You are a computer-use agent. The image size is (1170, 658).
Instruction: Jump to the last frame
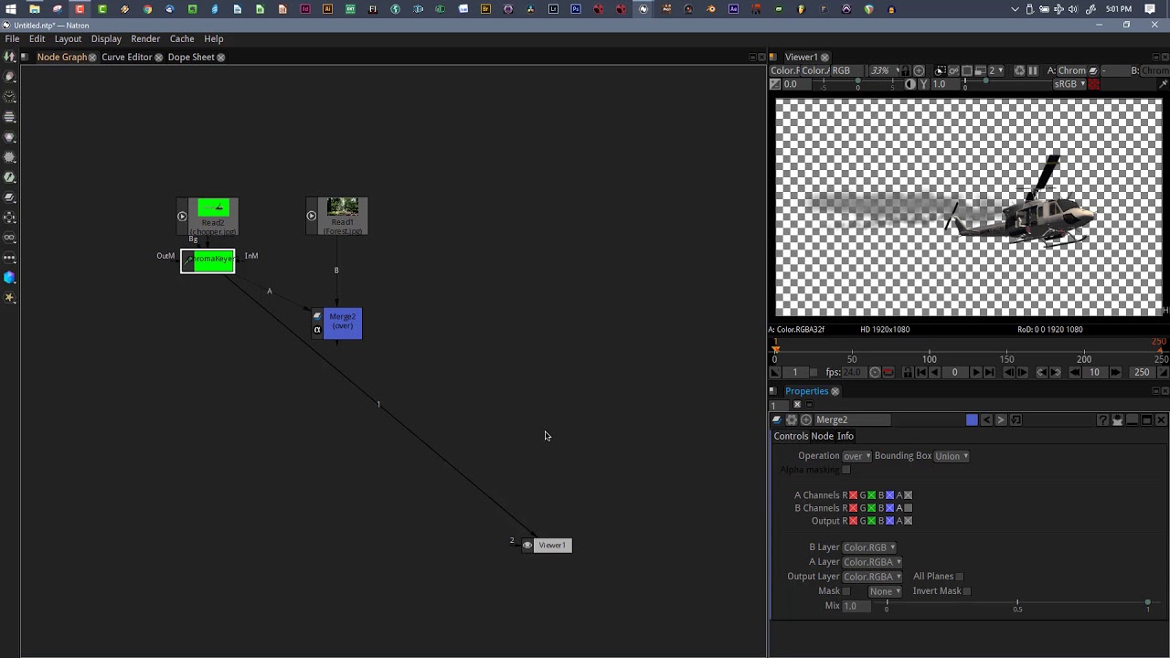(x=990, y=372)
